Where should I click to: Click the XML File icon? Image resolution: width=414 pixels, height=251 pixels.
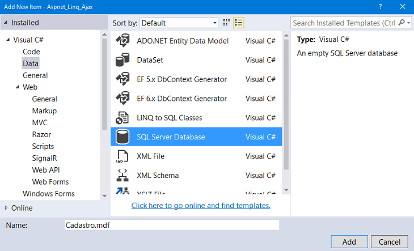click(122, 156)
